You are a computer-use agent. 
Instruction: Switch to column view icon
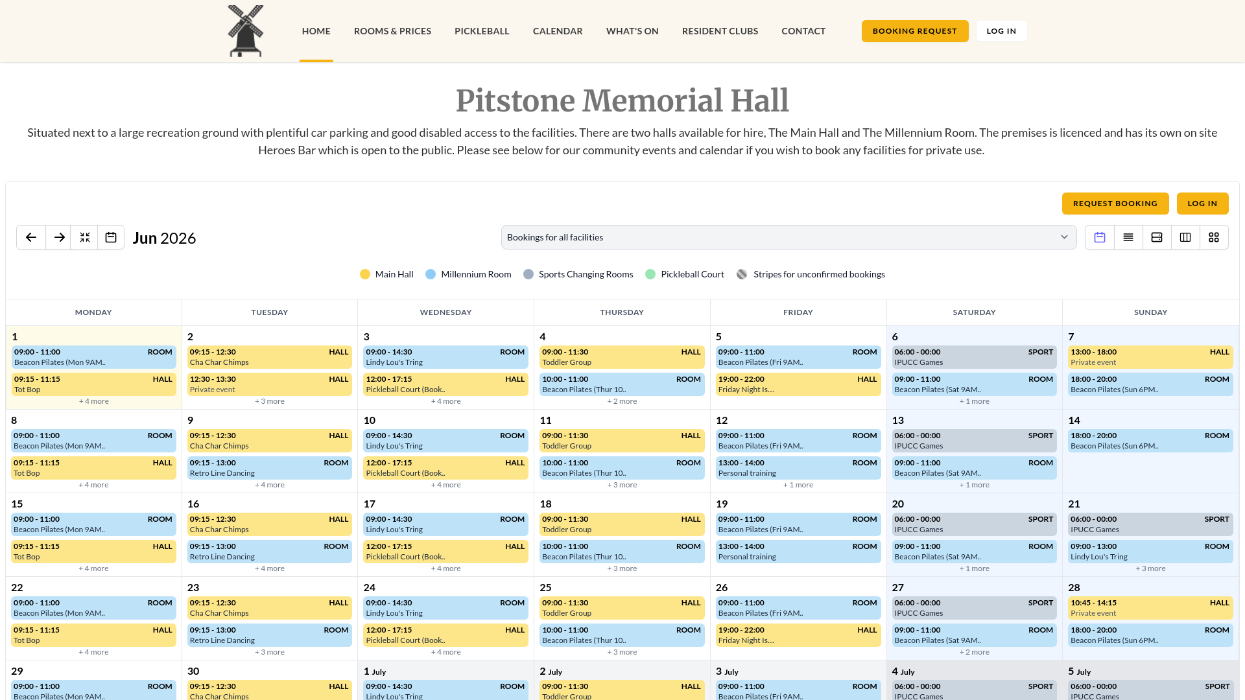1185,237
